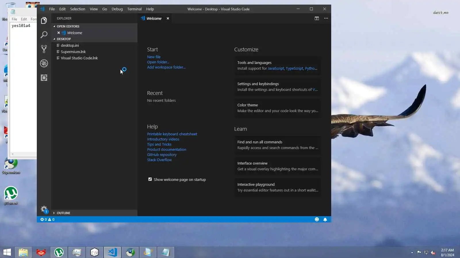460x258 pixels.
Task: Open Product documentation link
Action: (166, 150)
